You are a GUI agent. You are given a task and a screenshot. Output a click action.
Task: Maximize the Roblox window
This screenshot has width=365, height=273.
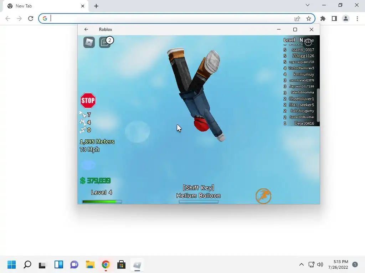[x=295, y=29]
